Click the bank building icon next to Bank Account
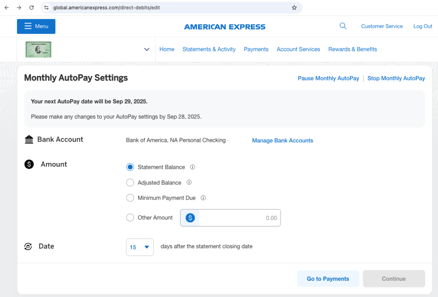 click(x=29, y=139)
